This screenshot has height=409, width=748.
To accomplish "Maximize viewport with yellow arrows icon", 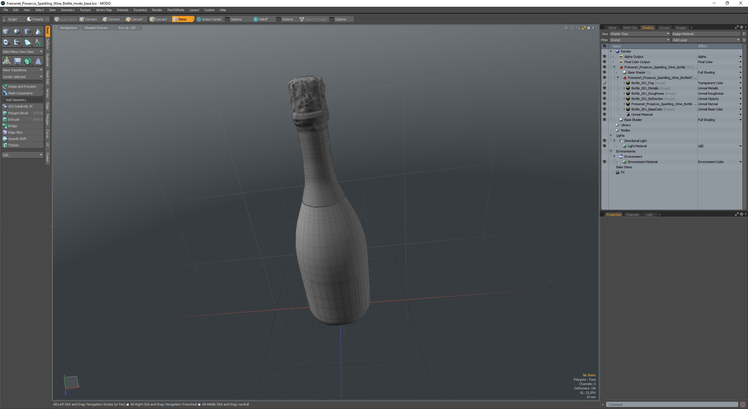I will tap(584, 28).
